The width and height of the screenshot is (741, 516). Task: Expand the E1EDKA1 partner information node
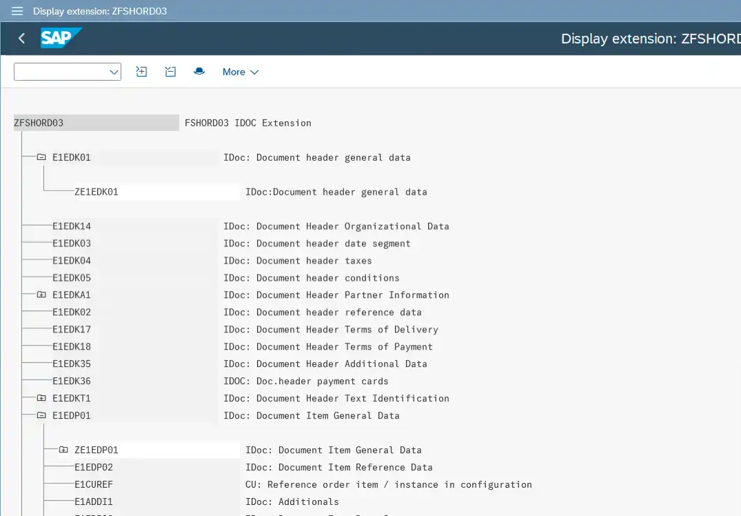(x=41, y=295)
